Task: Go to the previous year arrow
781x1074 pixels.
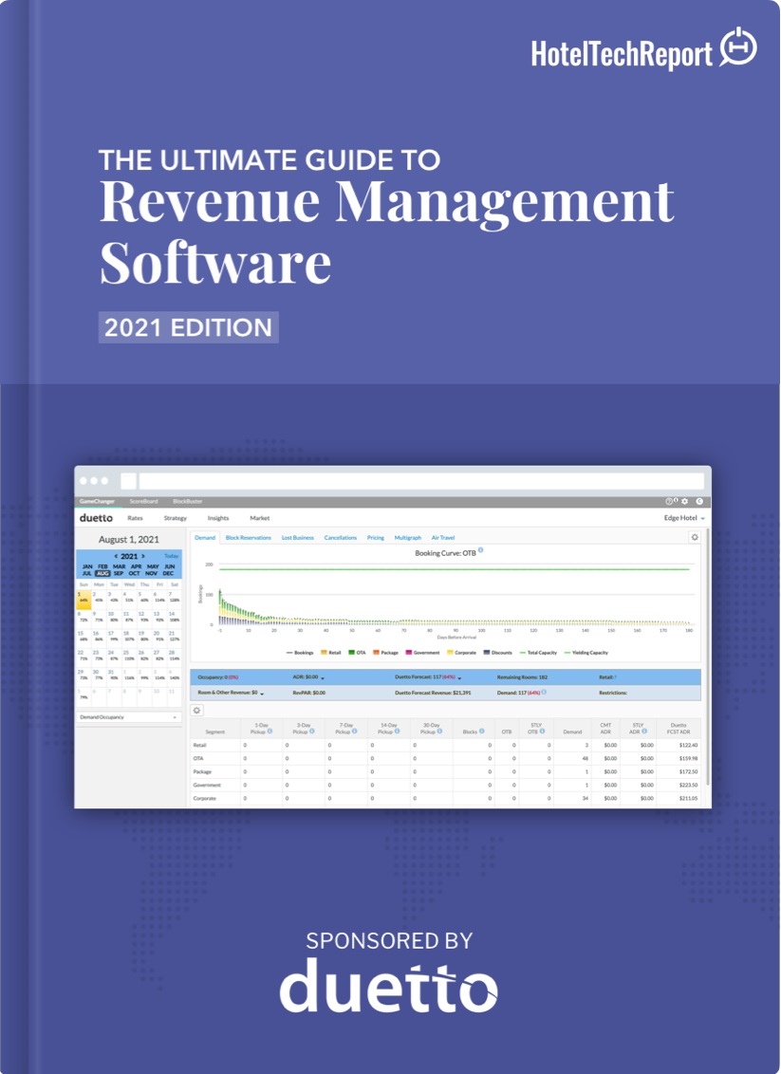Action: 117,556
